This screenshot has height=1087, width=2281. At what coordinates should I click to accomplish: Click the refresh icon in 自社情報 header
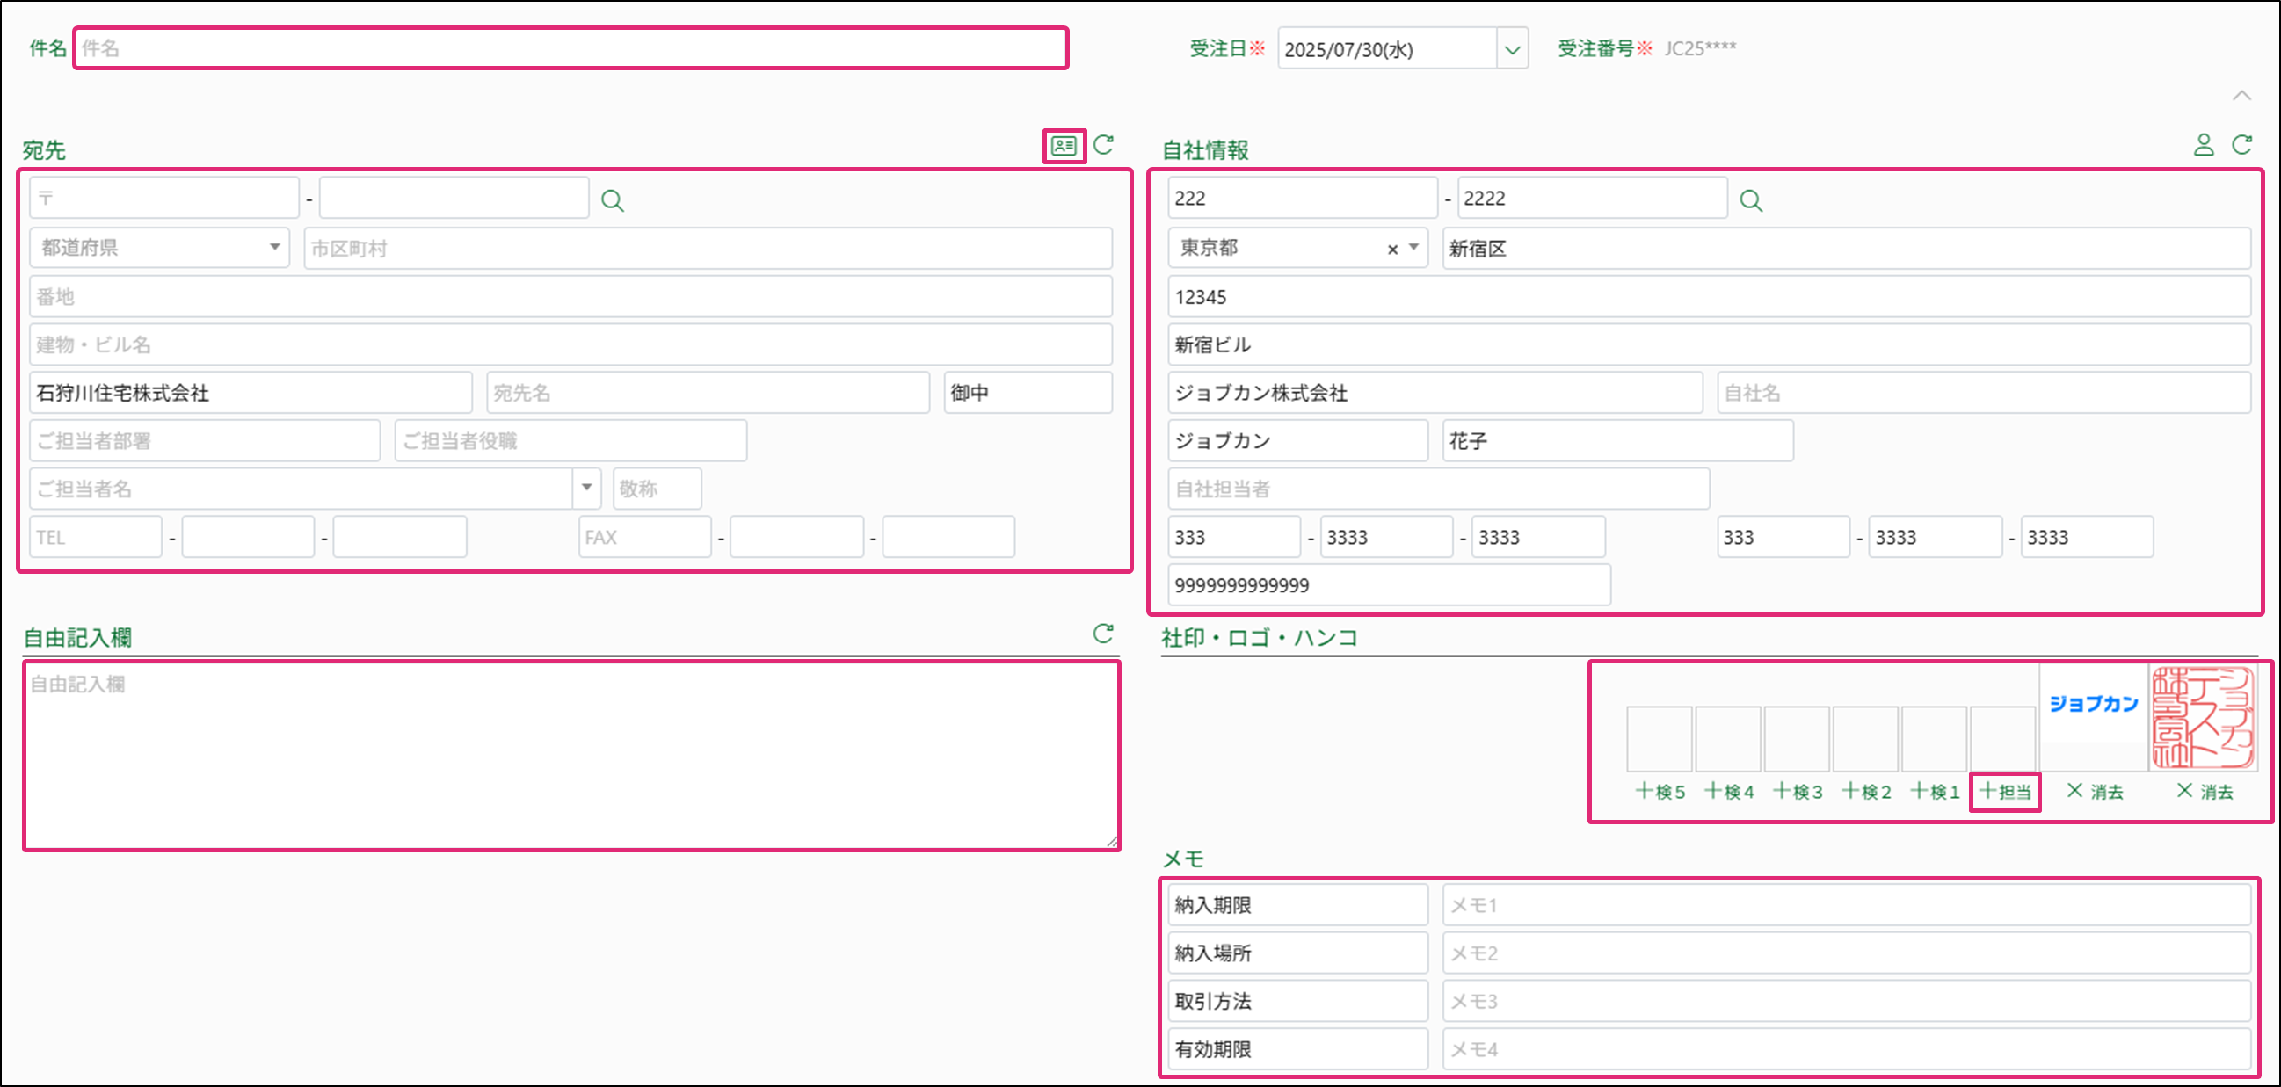(2242, 145)
